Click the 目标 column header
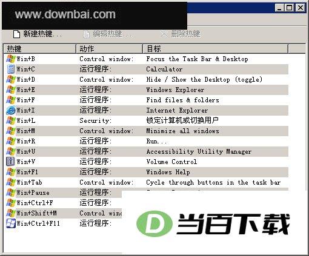Image resolution: width=309 pixels, height=256 pixels. [x=216, y=49]
